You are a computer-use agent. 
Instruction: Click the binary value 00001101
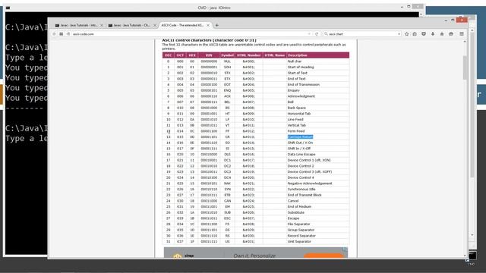click(209, 136)
